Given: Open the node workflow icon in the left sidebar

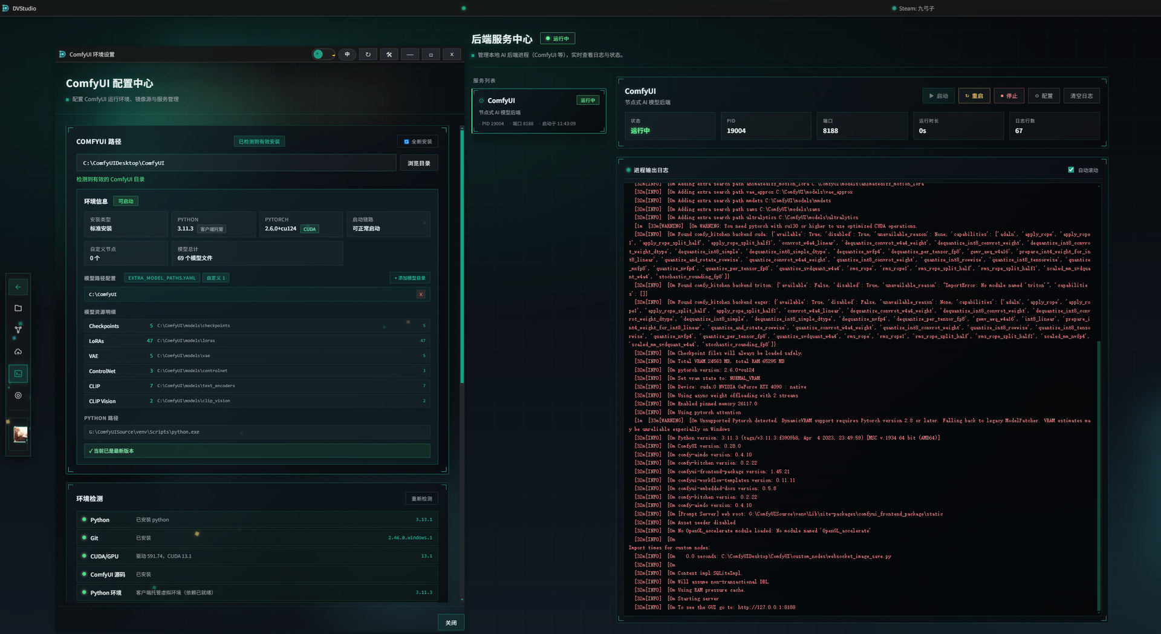Looking at the screenshot, I should tap(18, 330).
